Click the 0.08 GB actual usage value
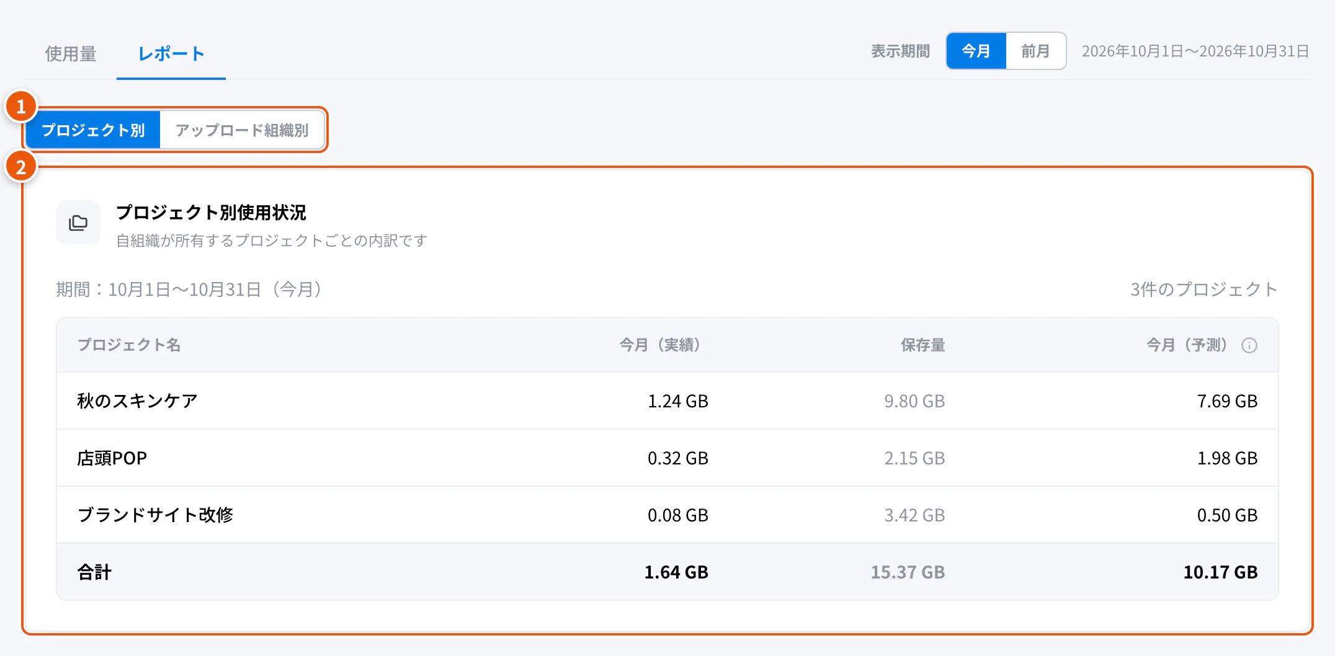 click(x=678, y=515)
